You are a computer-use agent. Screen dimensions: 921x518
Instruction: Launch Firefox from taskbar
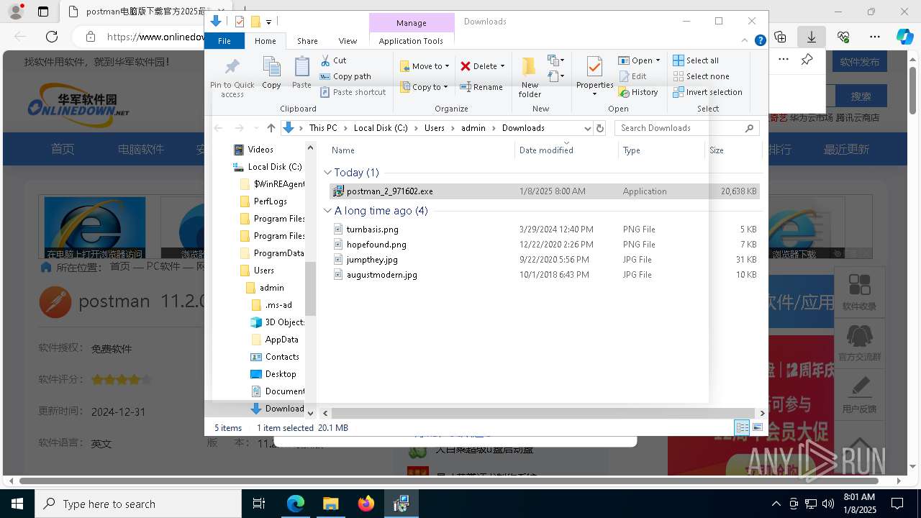tap(366, 504)
